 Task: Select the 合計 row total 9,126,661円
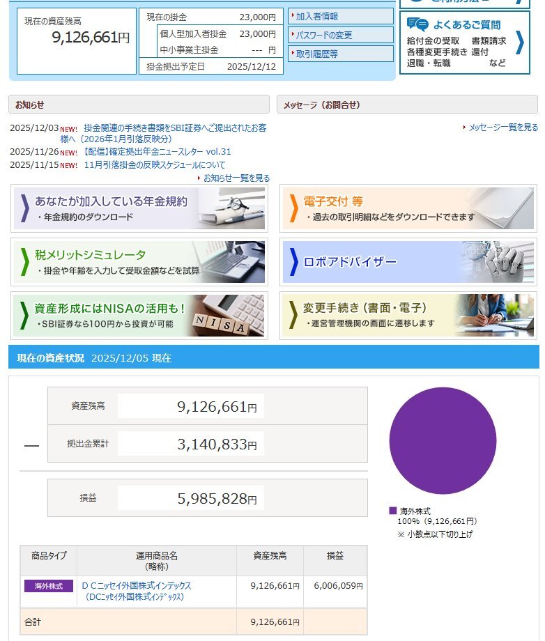click(275, 621)
